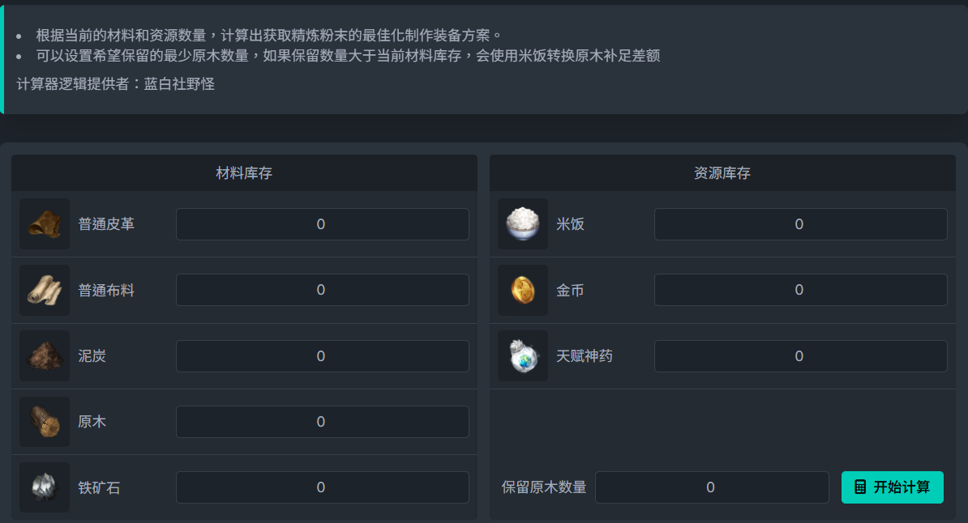
Task: Click the 普通布料 cloth icon
Action: 45,290
